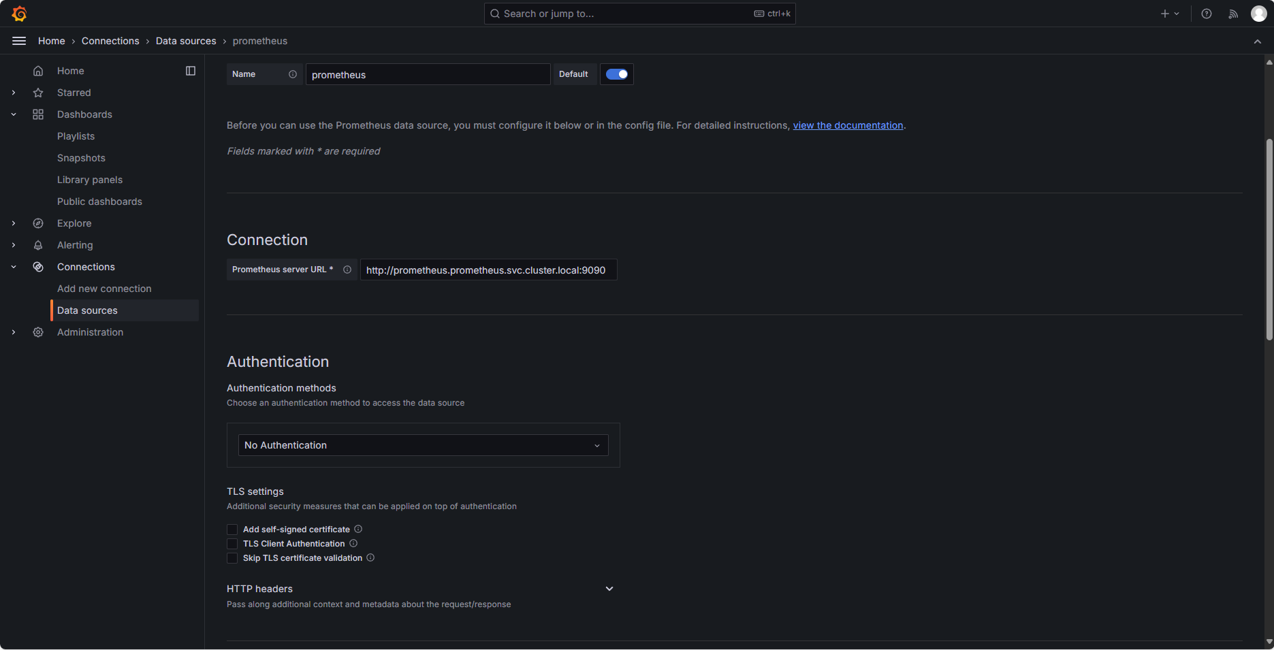Open the plus New menu dropdown

[1170, 14]
